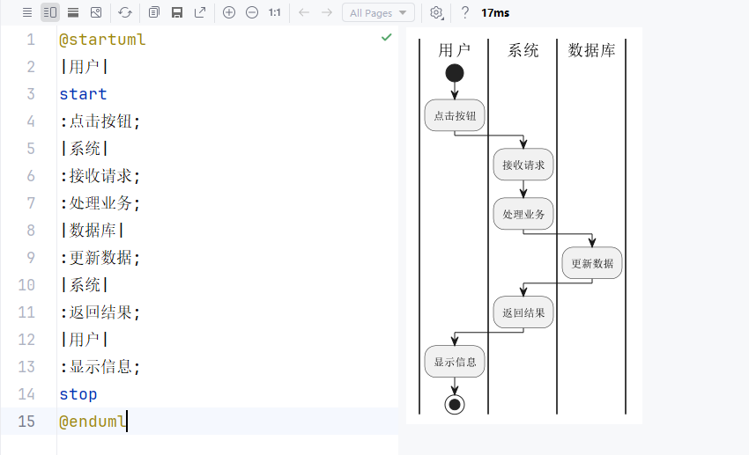Image resolution: width=749 pixels, height=455 pixels.
Task: Open the All Pages dropdown
Action: [x=378, y=13]
